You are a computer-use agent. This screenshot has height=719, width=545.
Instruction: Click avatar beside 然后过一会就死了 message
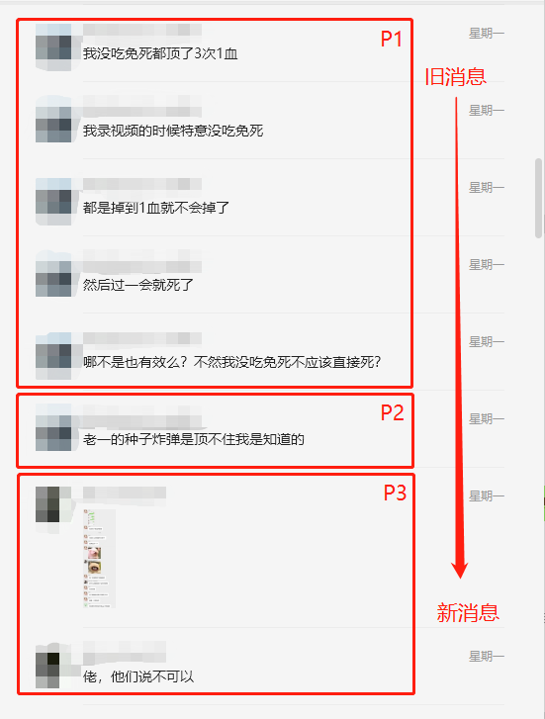53,273
